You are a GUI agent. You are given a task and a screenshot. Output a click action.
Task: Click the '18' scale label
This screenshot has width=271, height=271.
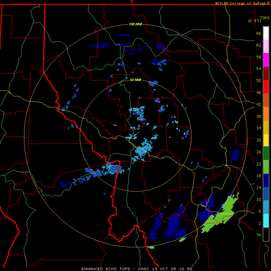click(259, 176)
